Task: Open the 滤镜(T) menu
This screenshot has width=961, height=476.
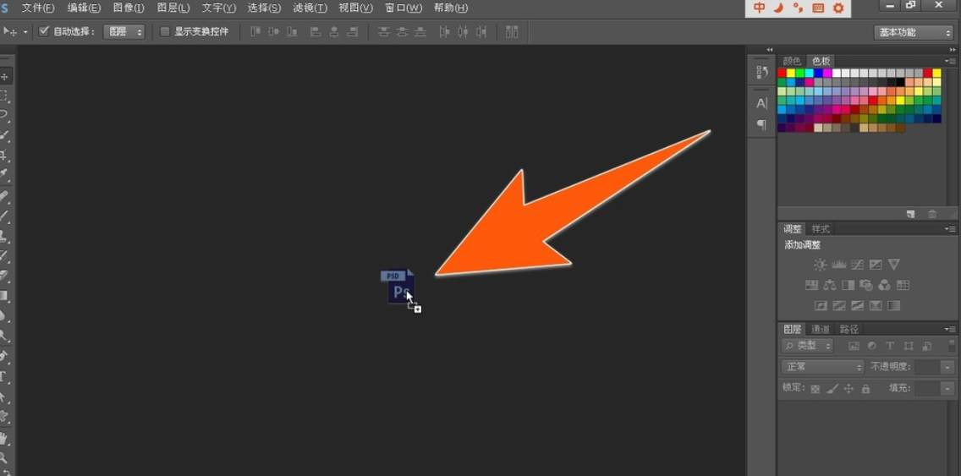Action: coord(310,8)
